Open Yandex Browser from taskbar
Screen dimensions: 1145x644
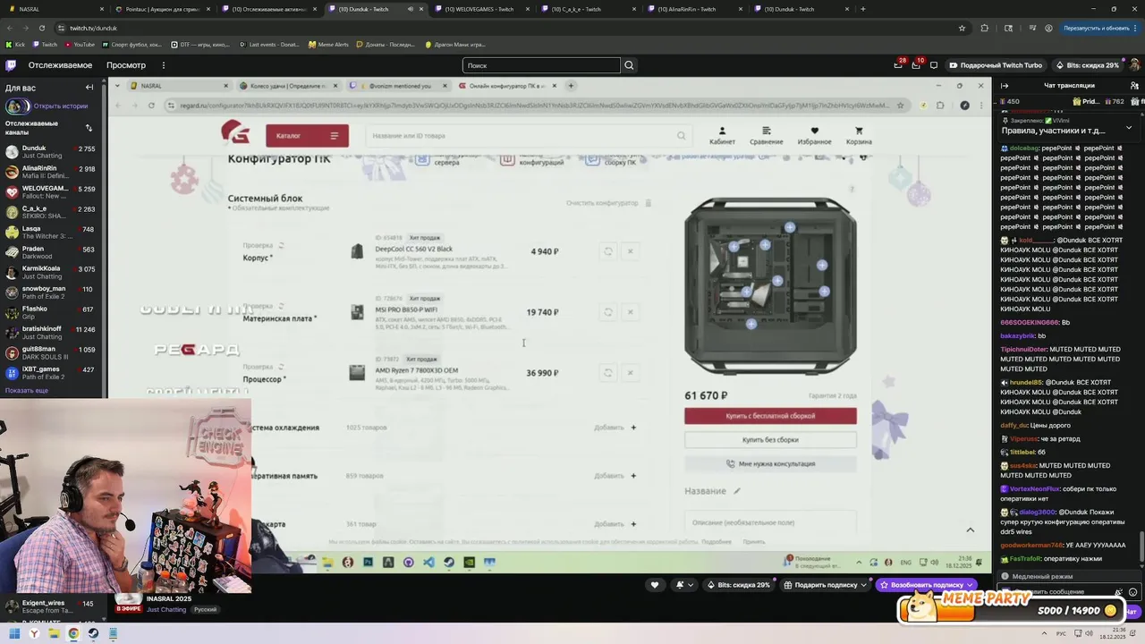pyautogui.click(x=34, y=633)
